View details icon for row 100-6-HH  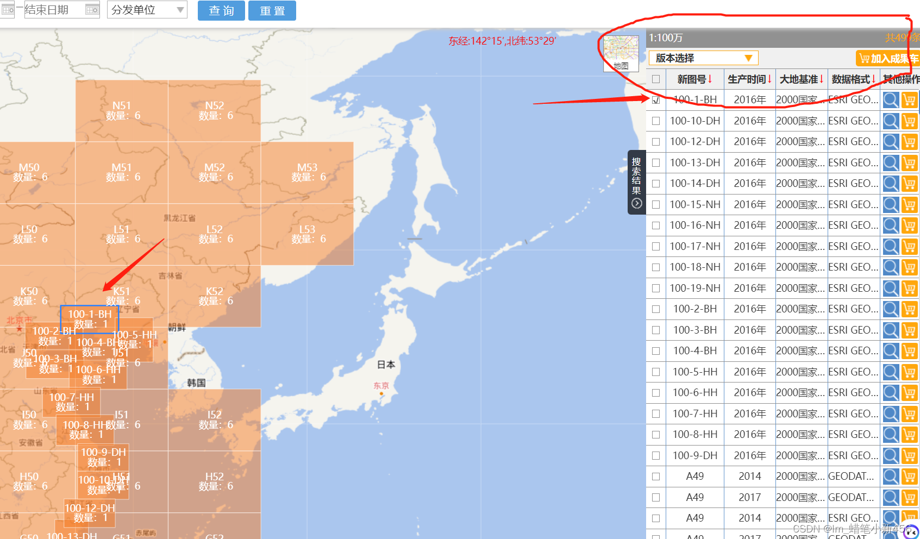[x=891, y=392]
